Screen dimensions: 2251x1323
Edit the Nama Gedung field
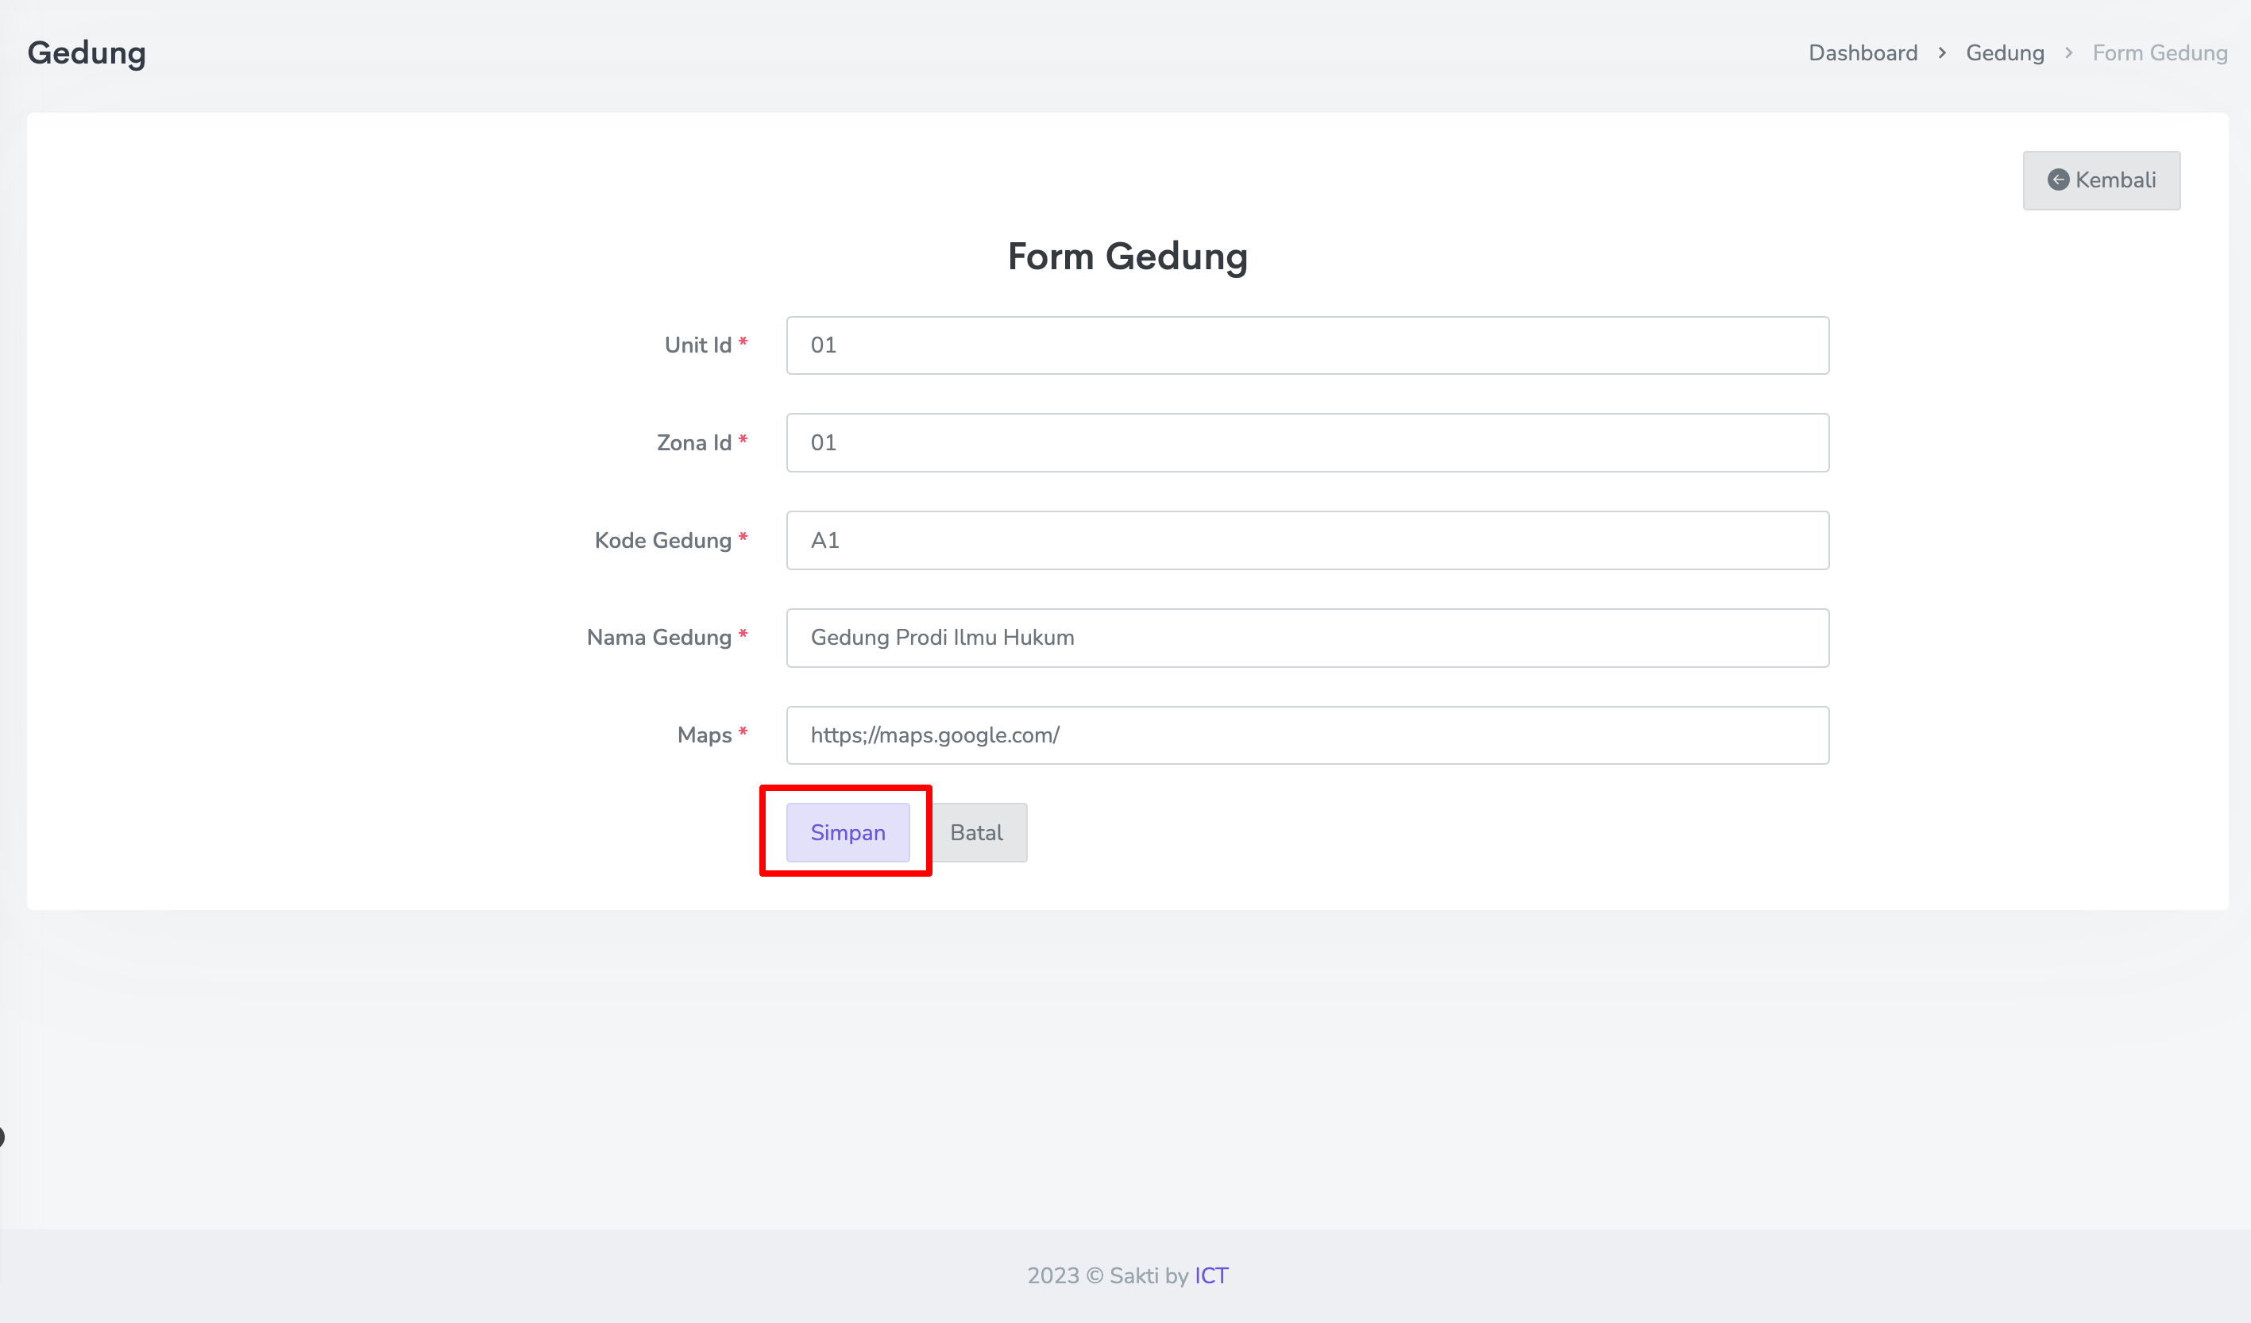[1307, 638]
